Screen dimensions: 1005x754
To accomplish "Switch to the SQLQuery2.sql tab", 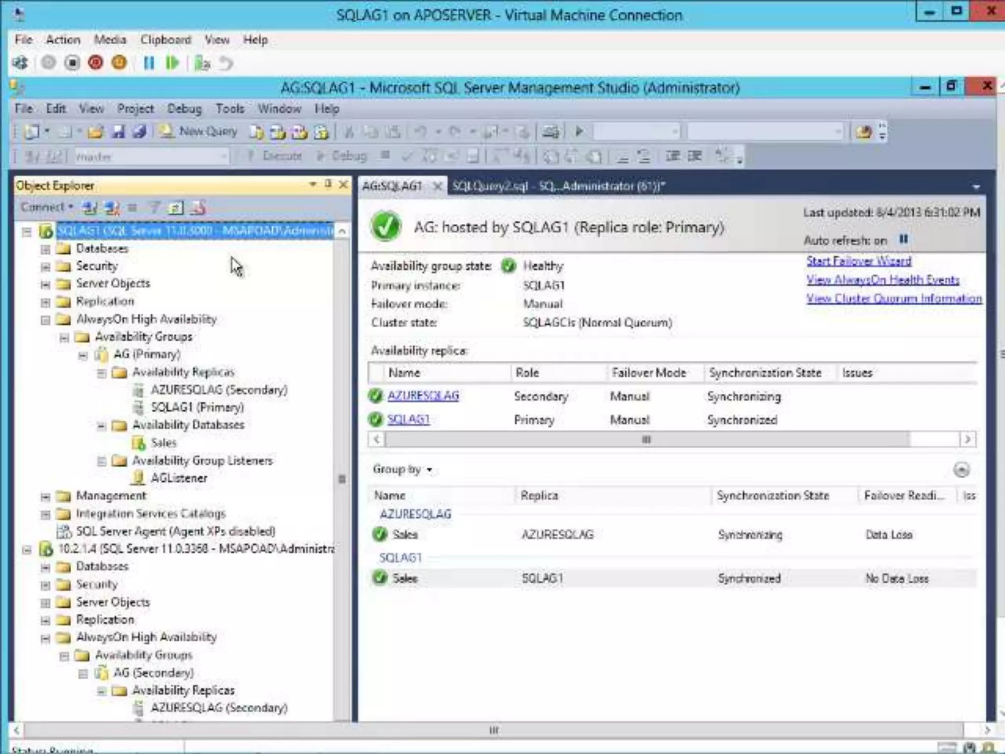I will (558, 186).
